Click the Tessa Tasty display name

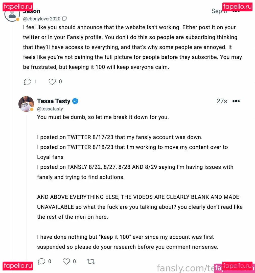pos(54,101)
